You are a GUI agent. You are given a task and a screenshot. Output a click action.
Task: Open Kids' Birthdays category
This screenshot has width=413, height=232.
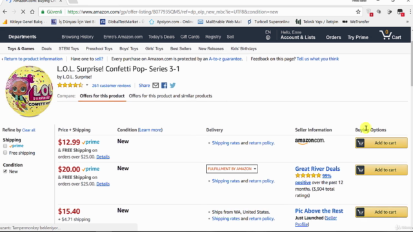point(243,49)
